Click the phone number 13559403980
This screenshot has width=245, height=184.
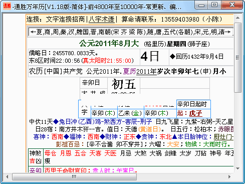click(180, 20)
